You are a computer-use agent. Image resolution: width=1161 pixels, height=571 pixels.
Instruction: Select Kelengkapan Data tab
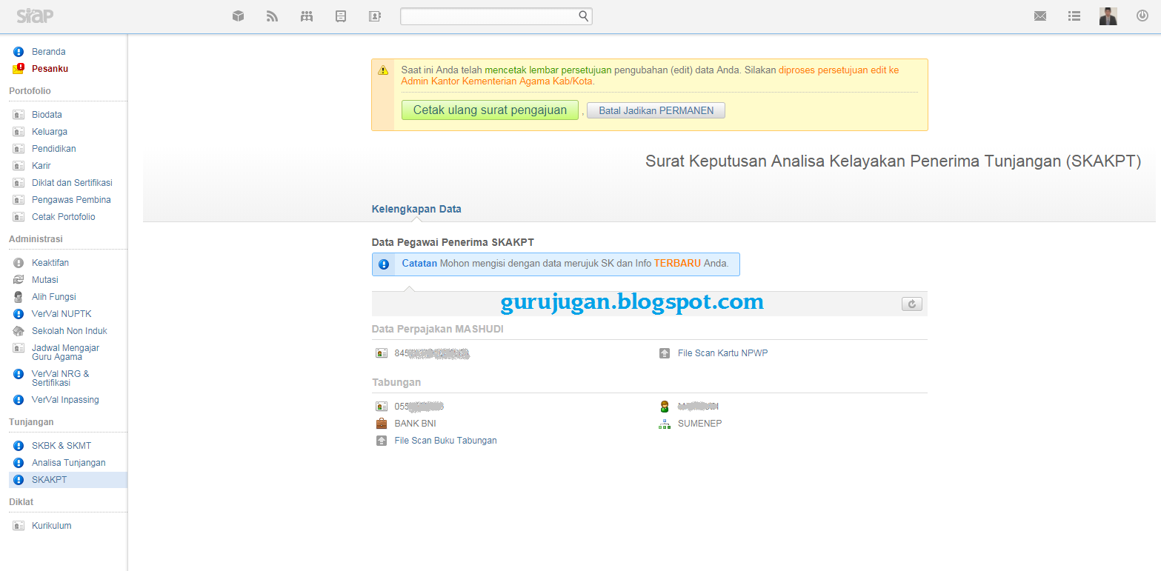(416, 209)
